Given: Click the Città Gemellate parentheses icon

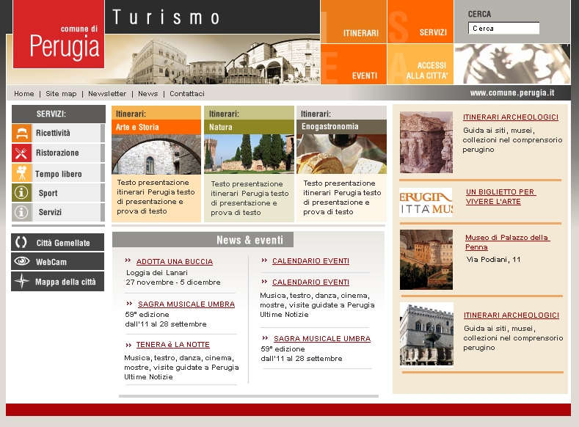Looking at the screenshot, I should (x=21, y=242).
